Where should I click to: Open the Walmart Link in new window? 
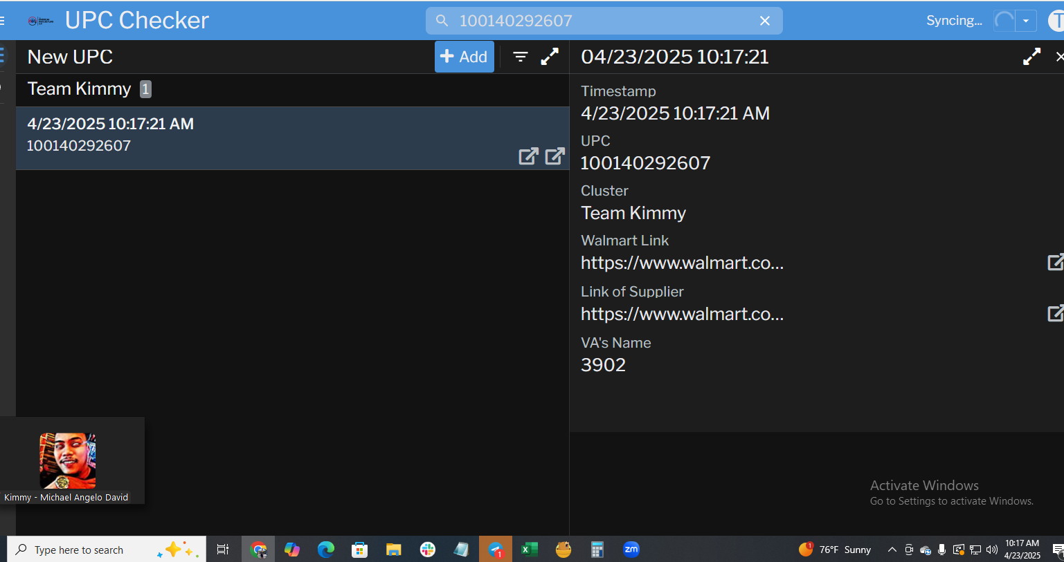(x=1055, y=263)
